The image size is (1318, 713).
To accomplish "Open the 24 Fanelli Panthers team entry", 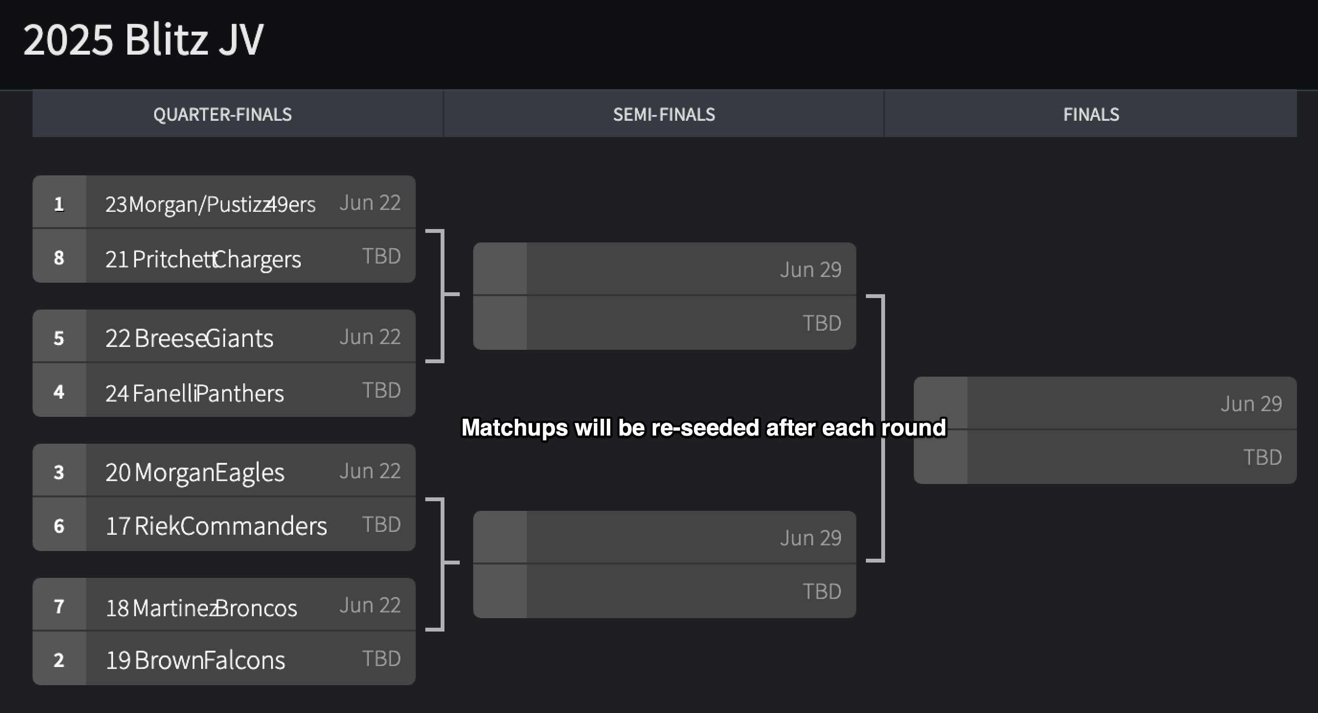I will click(x=194, y=393).
